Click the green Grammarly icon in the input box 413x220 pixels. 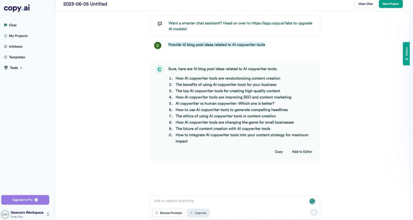312,201
